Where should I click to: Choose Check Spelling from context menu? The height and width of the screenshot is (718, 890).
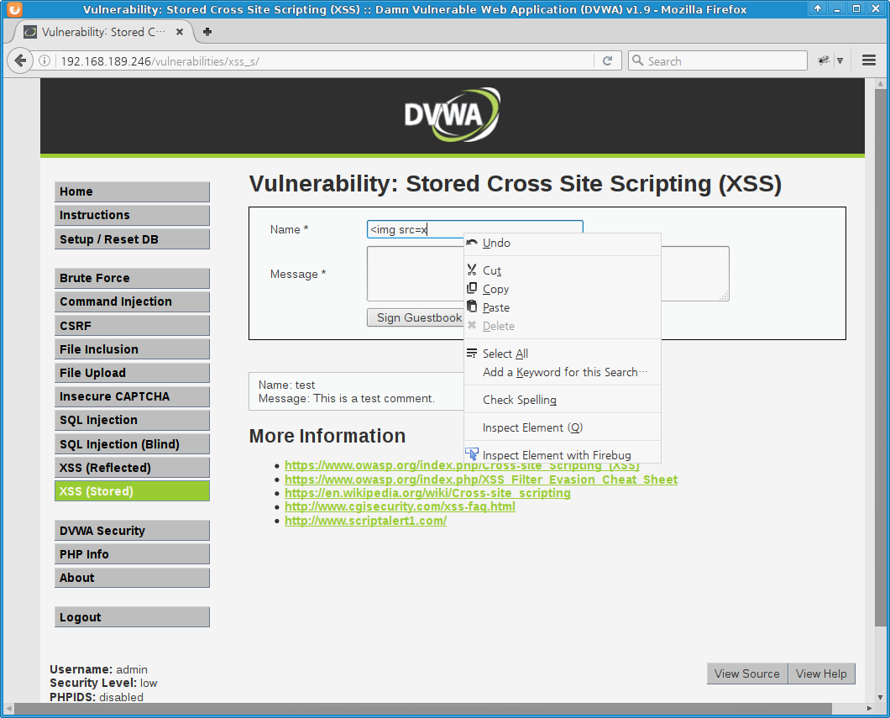[563, 400]
